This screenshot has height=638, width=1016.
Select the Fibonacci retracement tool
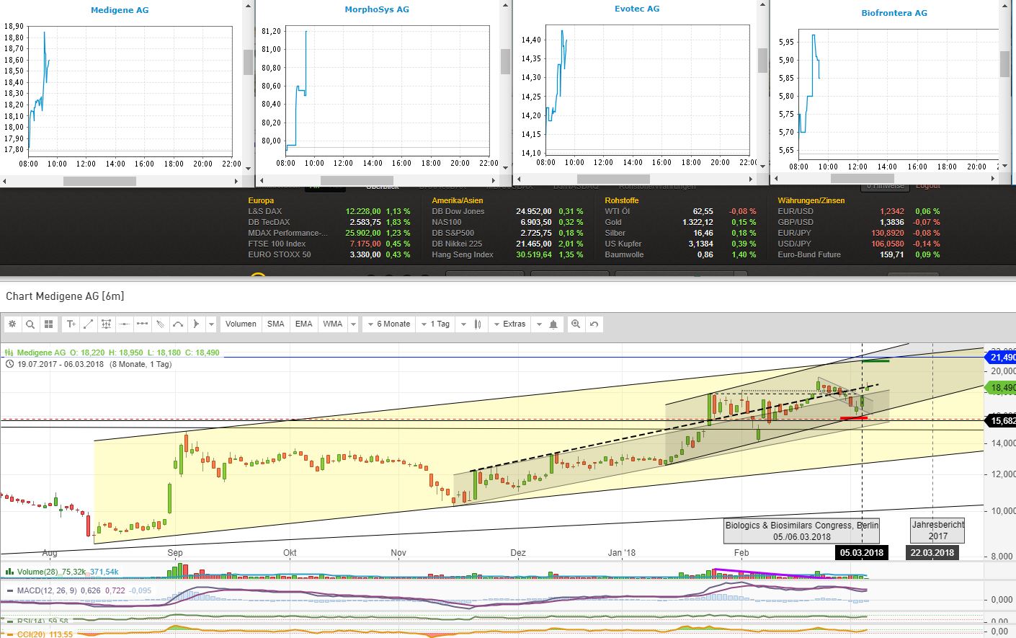[106, 324]
